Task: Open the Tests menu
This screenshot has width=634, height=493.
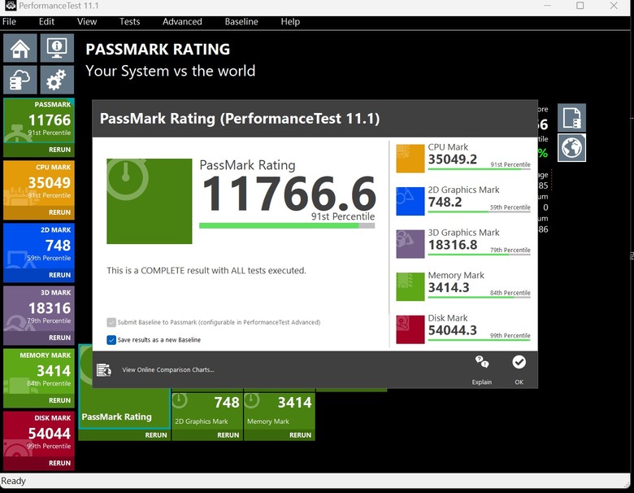Action: click(x=130, y=21)
